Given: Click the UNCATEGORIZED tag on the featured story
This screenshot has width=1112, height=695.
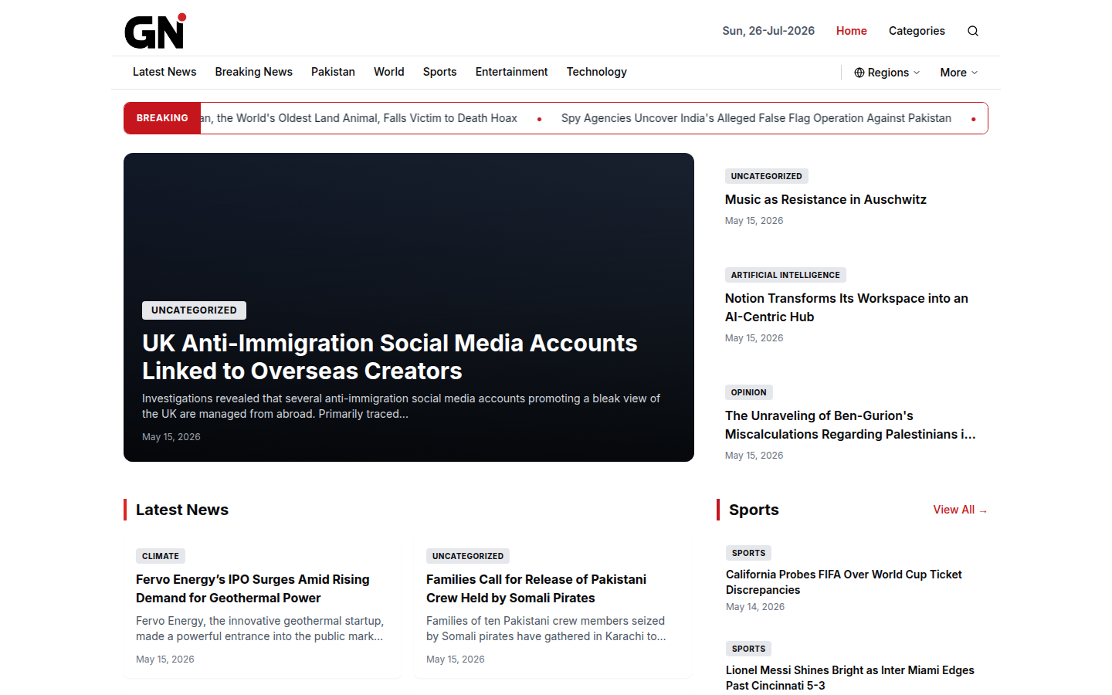Looking at the screenshot, I should (194, 310).
